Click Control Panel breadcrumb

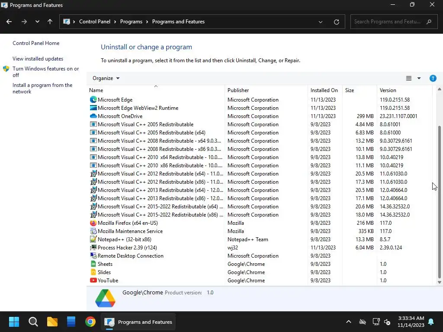(x=95, y=22)
